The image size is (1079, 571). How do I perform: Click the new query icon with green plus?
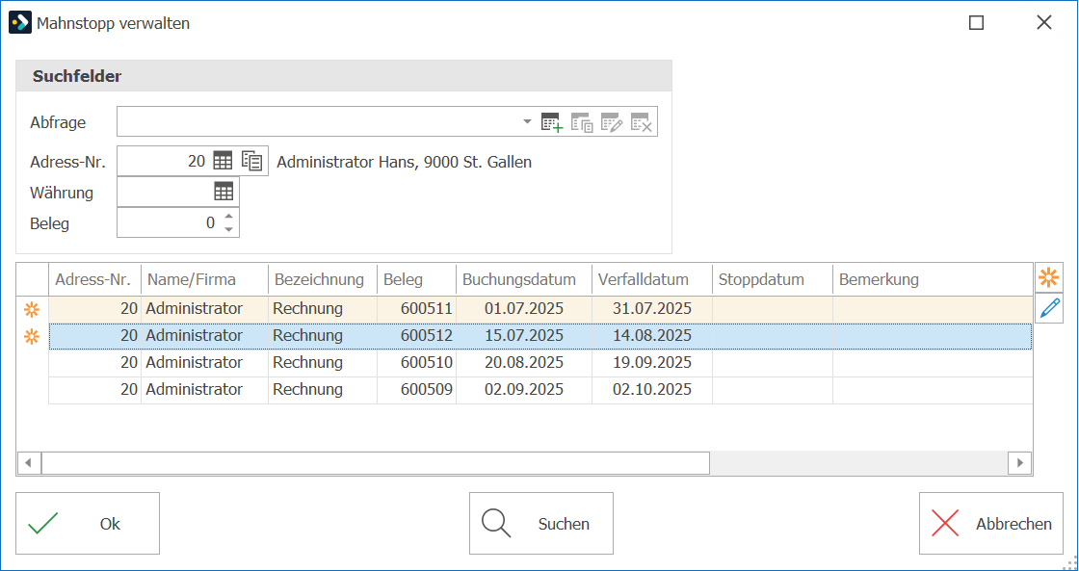click(552, 122)
